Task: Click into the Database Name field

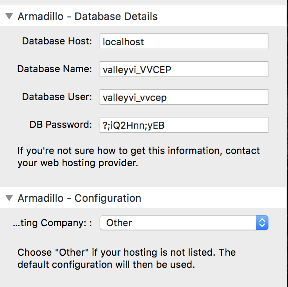Action: click(184, 69)
